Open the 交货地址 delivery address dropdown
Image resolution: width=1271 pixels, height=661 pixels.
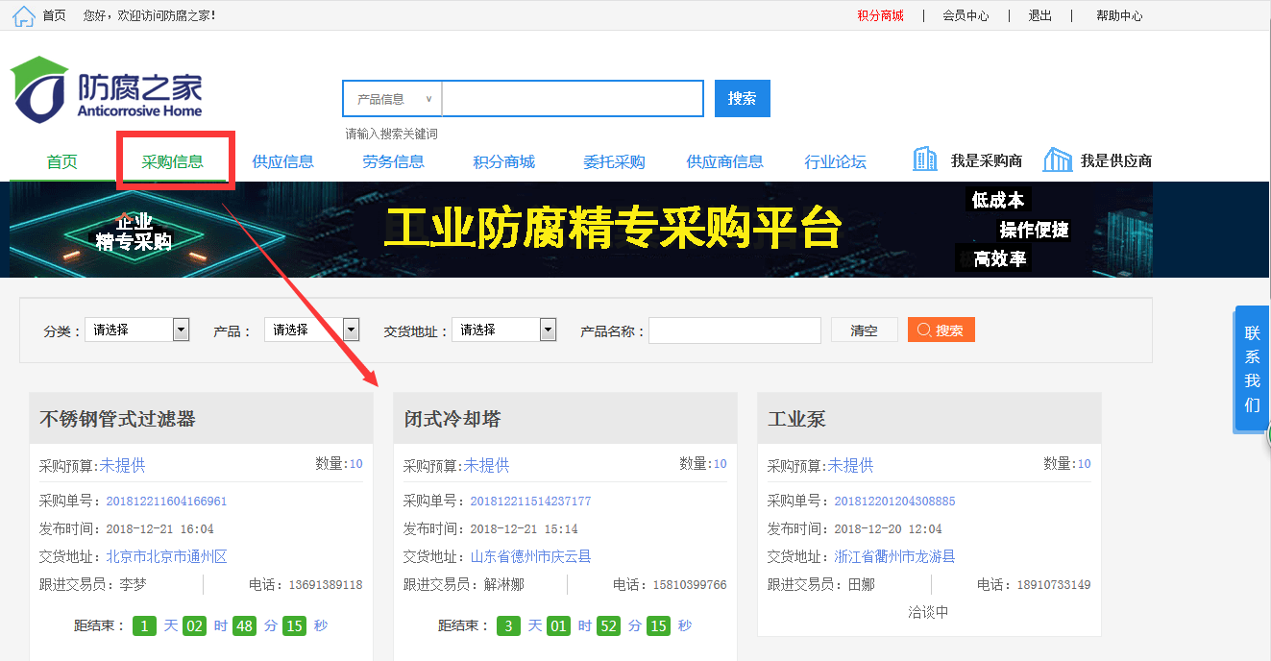(503, 330)
